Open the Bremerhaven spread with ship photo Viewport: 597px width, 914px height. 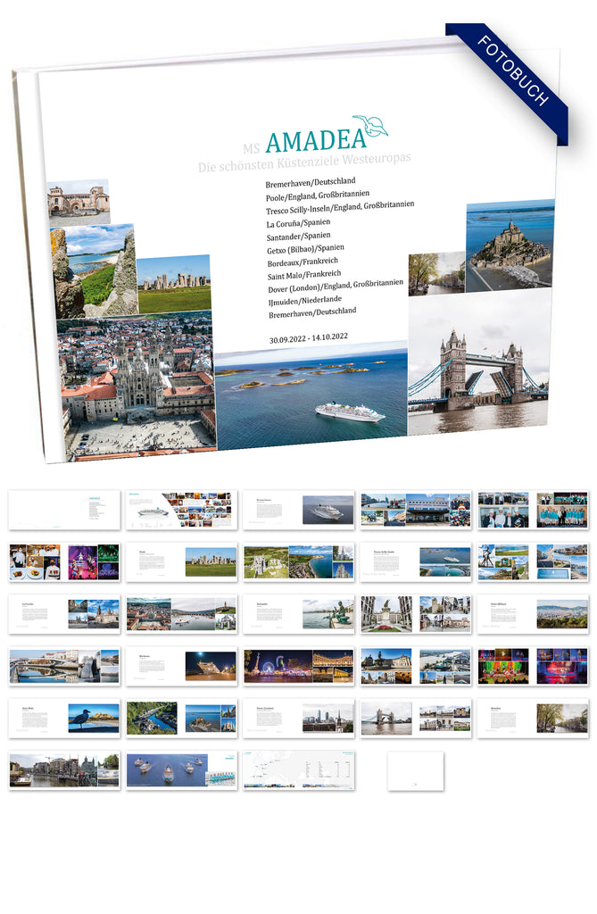(298, 510)
